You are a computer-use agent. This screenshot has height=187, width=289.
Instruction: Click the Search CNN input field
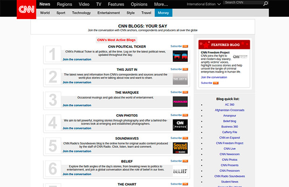click(243, 3)
